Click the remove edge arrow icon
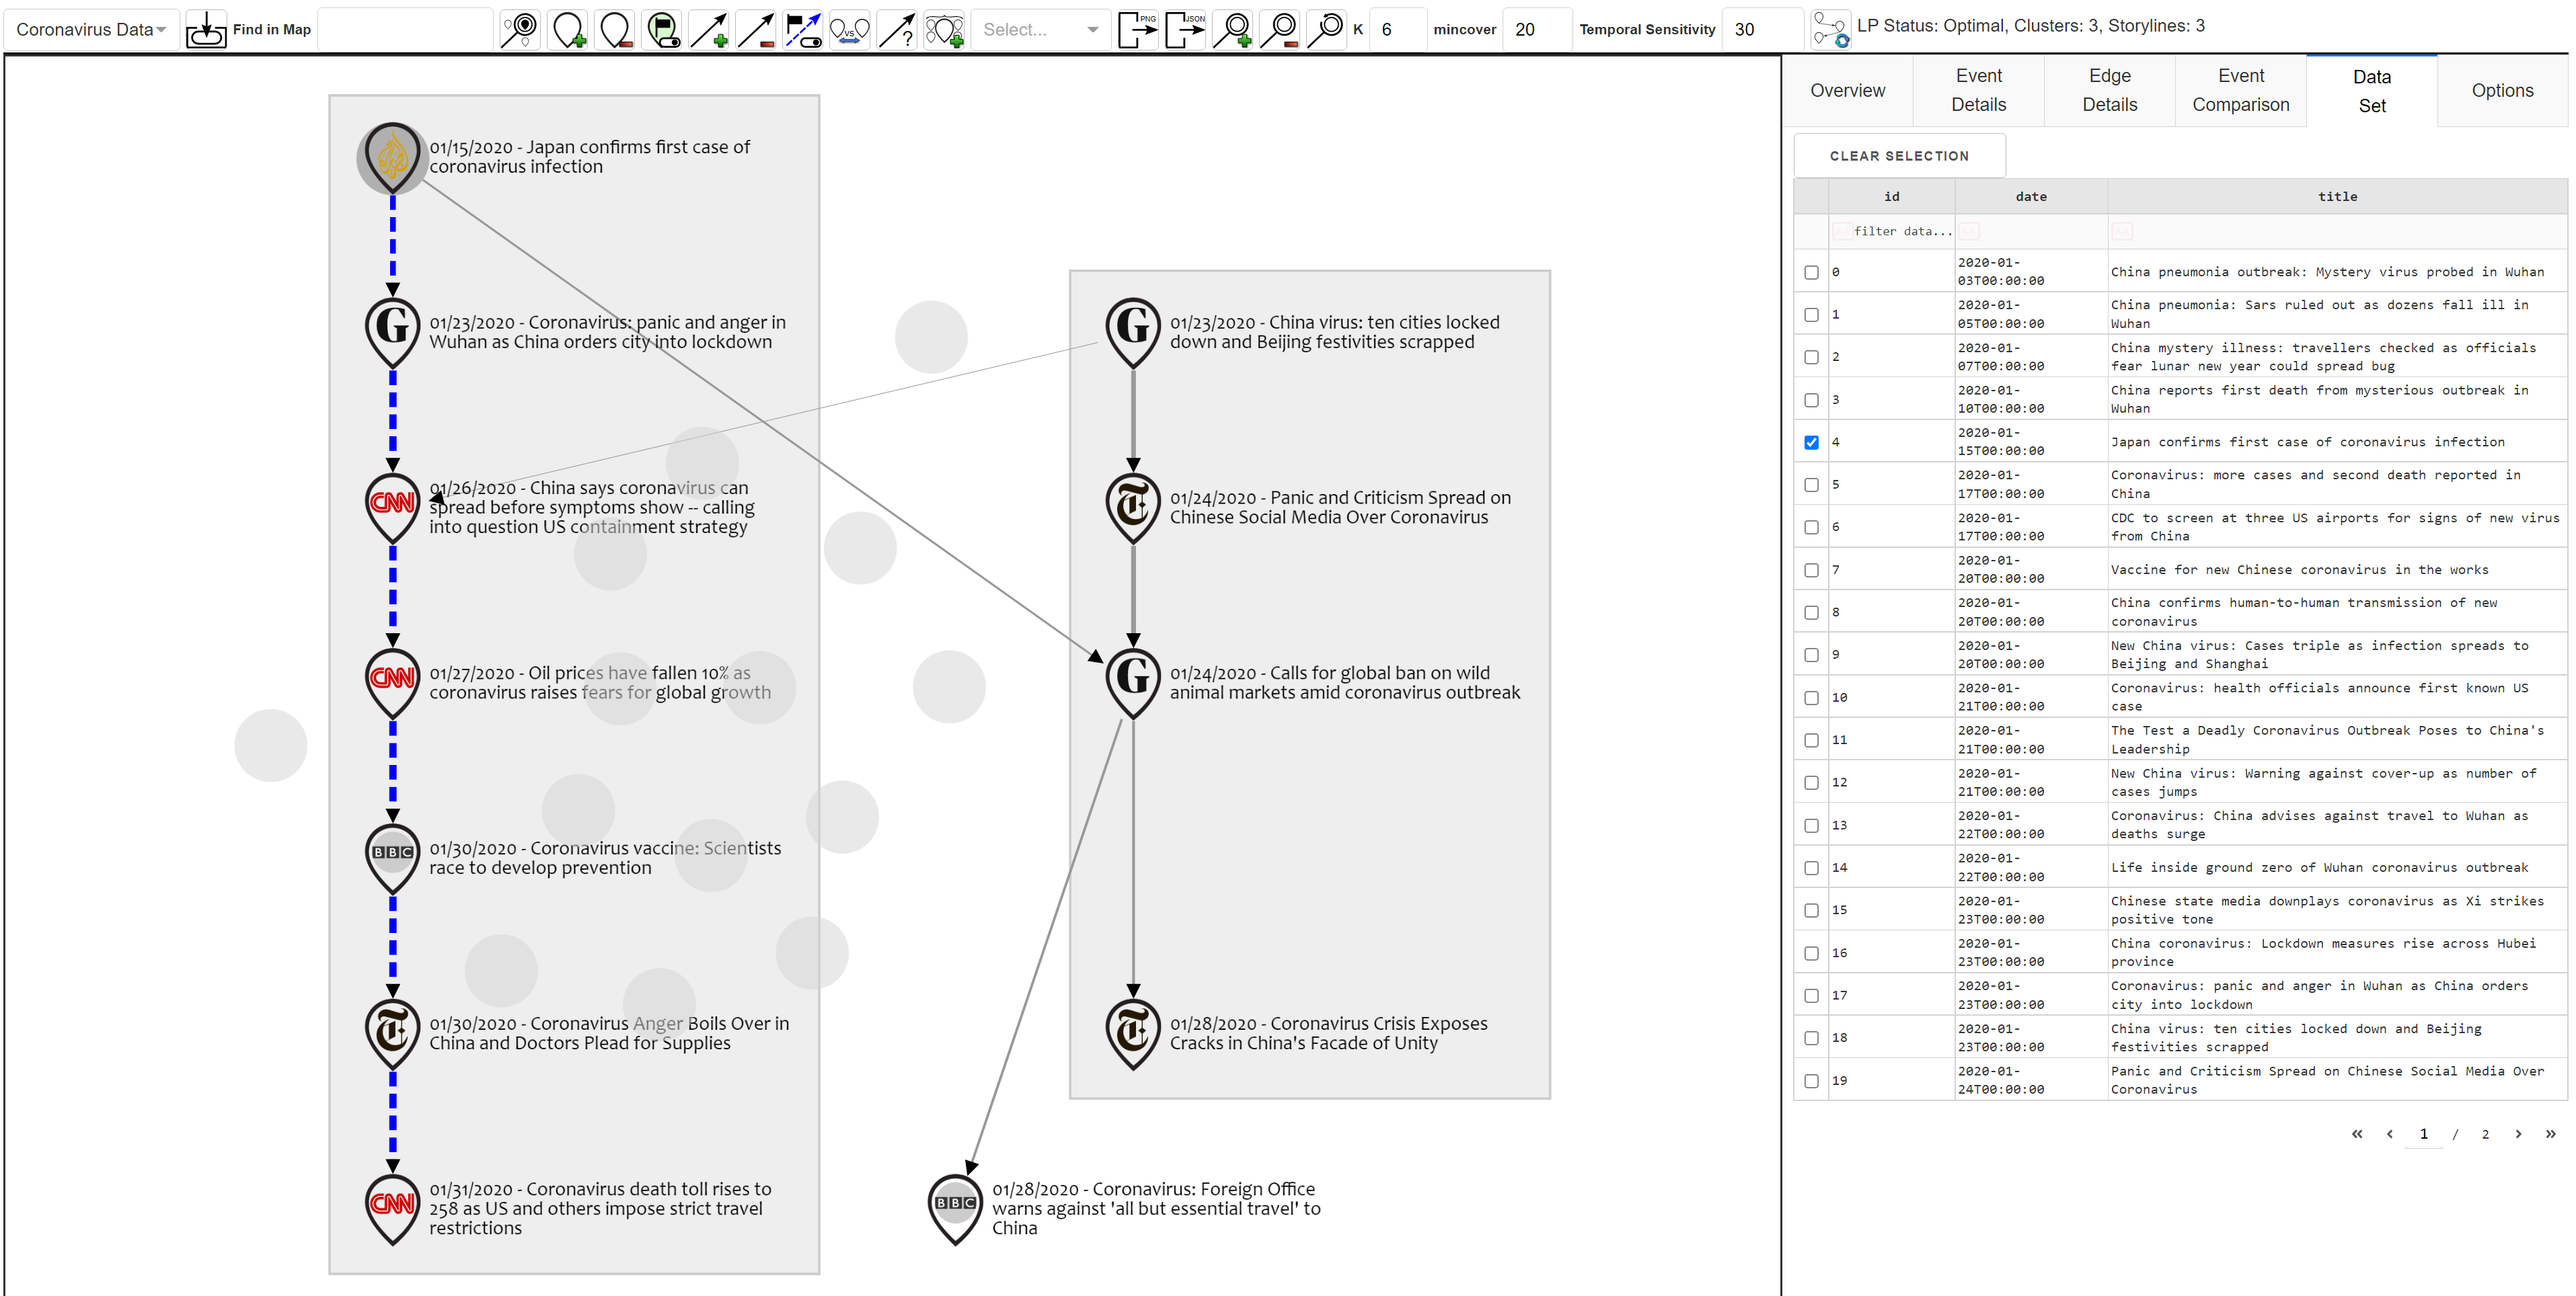Screen dimensions: 2576x1296 click(756, 29)
